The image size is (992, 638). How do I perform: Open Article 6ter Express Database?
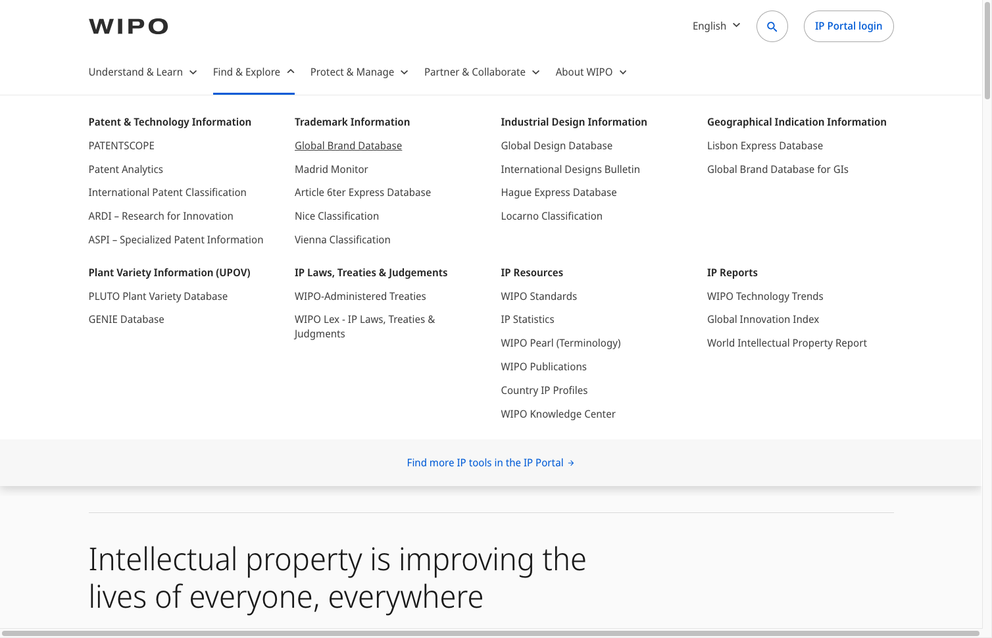point(363,192)
